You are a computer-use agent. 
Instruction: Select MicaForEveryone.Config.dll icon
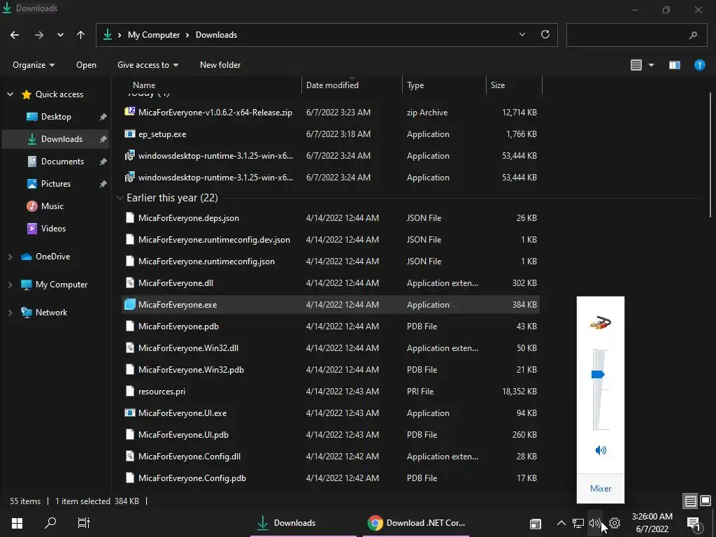pos(129,456)
